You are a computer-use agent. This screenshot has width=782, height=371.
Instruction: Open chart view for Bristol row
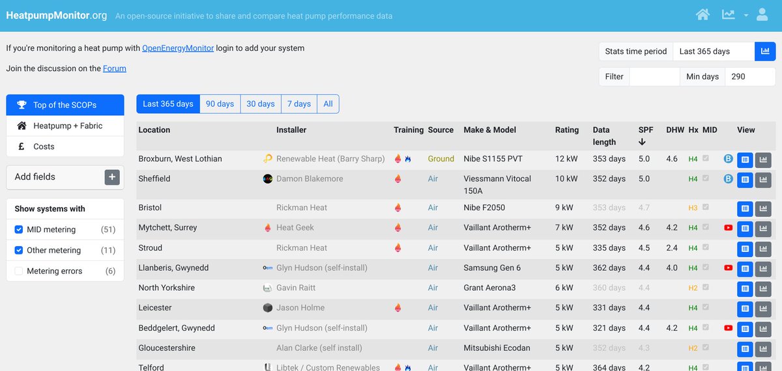click(x=764, y=208)
